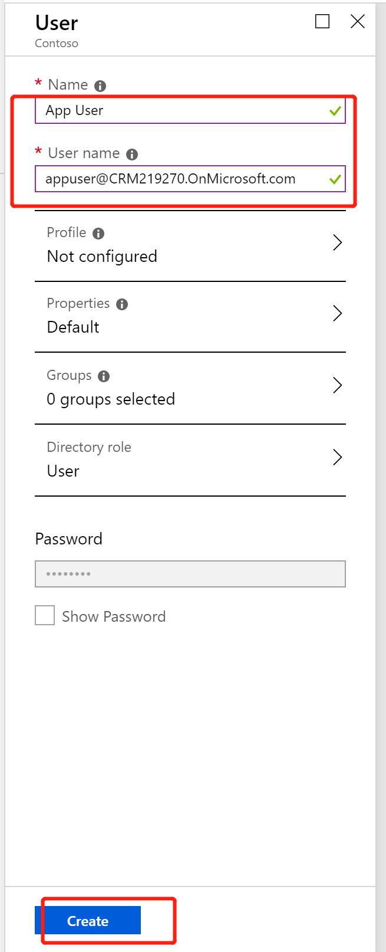
Task: Open the Properties settings via its chevron
Action: pos(337,313)
